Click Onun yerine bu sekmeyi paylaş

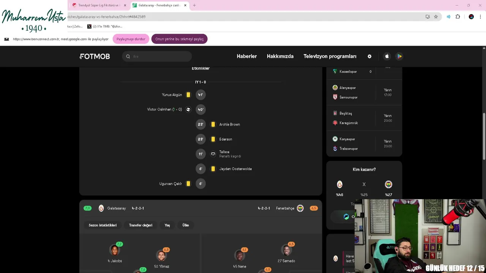point(179,39)
